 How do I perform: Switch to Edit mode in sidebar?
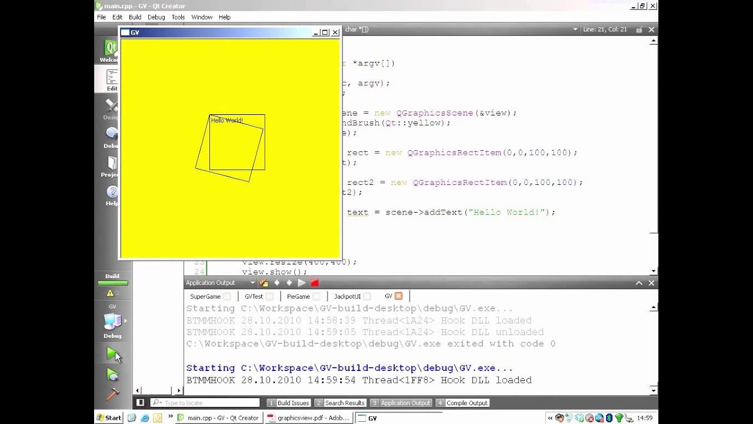click(111, 80)
